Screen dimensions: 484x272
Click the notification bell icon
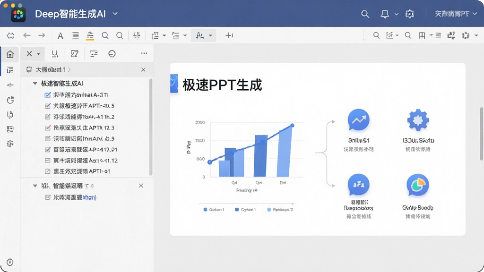click(x=385, y=14)
